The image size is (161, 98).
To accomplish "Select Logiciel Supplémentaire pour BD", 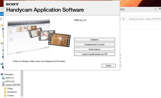I will pyautogui.click(x=94, y=54).
